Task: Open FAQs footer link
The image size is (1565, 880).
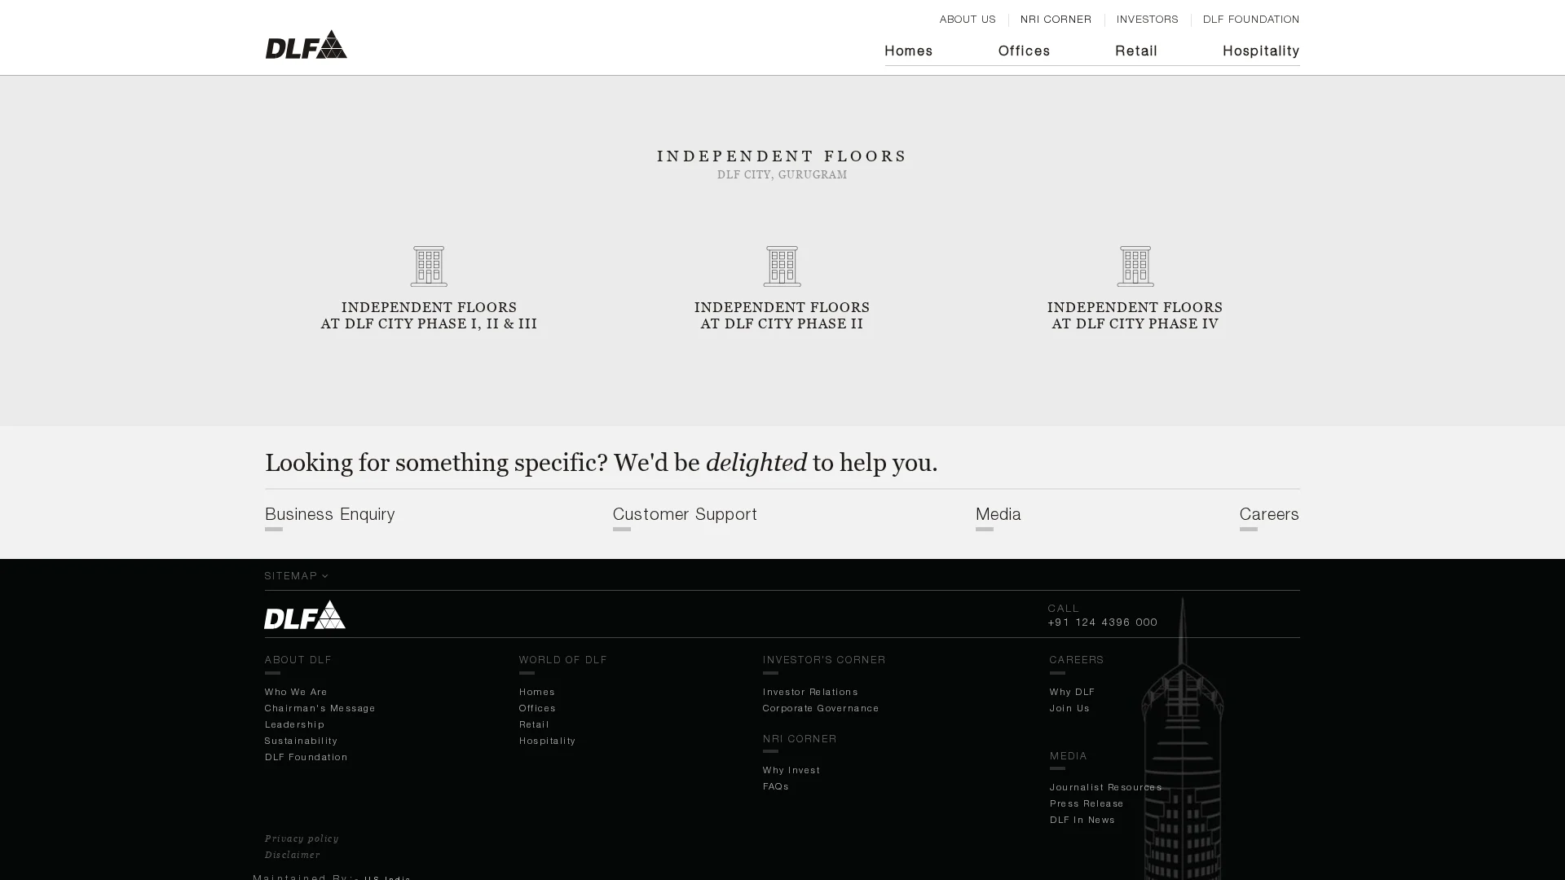Action: [x=775, y=786]
